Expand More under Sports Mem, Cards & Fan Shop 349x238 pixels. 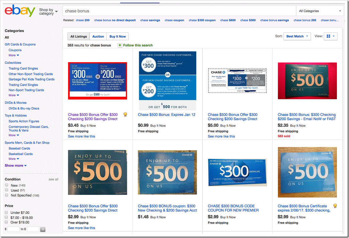pyautogui.click(x=14, y=159)
